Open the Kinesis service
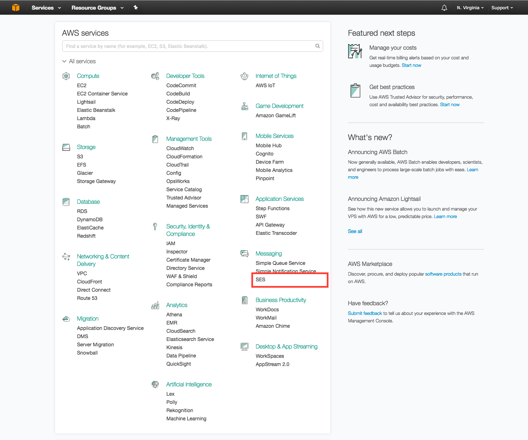Screen dimensions: 528x440 pyautogui.click(x=174, y=347)
